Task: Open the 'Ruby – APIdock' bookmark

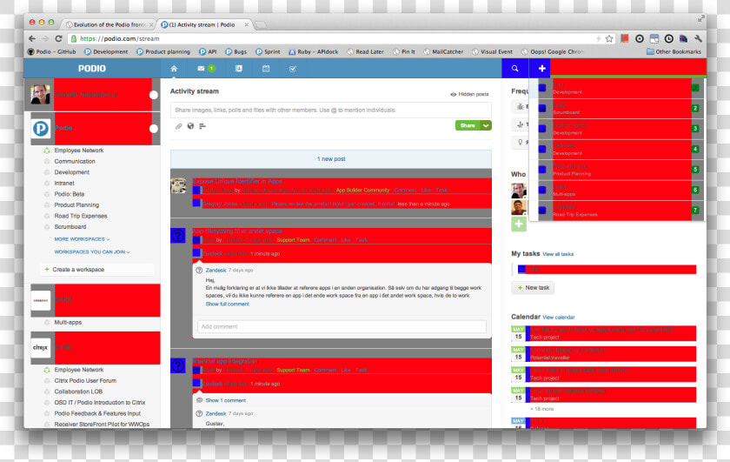Action: pyautogui.click(x=314, y=51)
